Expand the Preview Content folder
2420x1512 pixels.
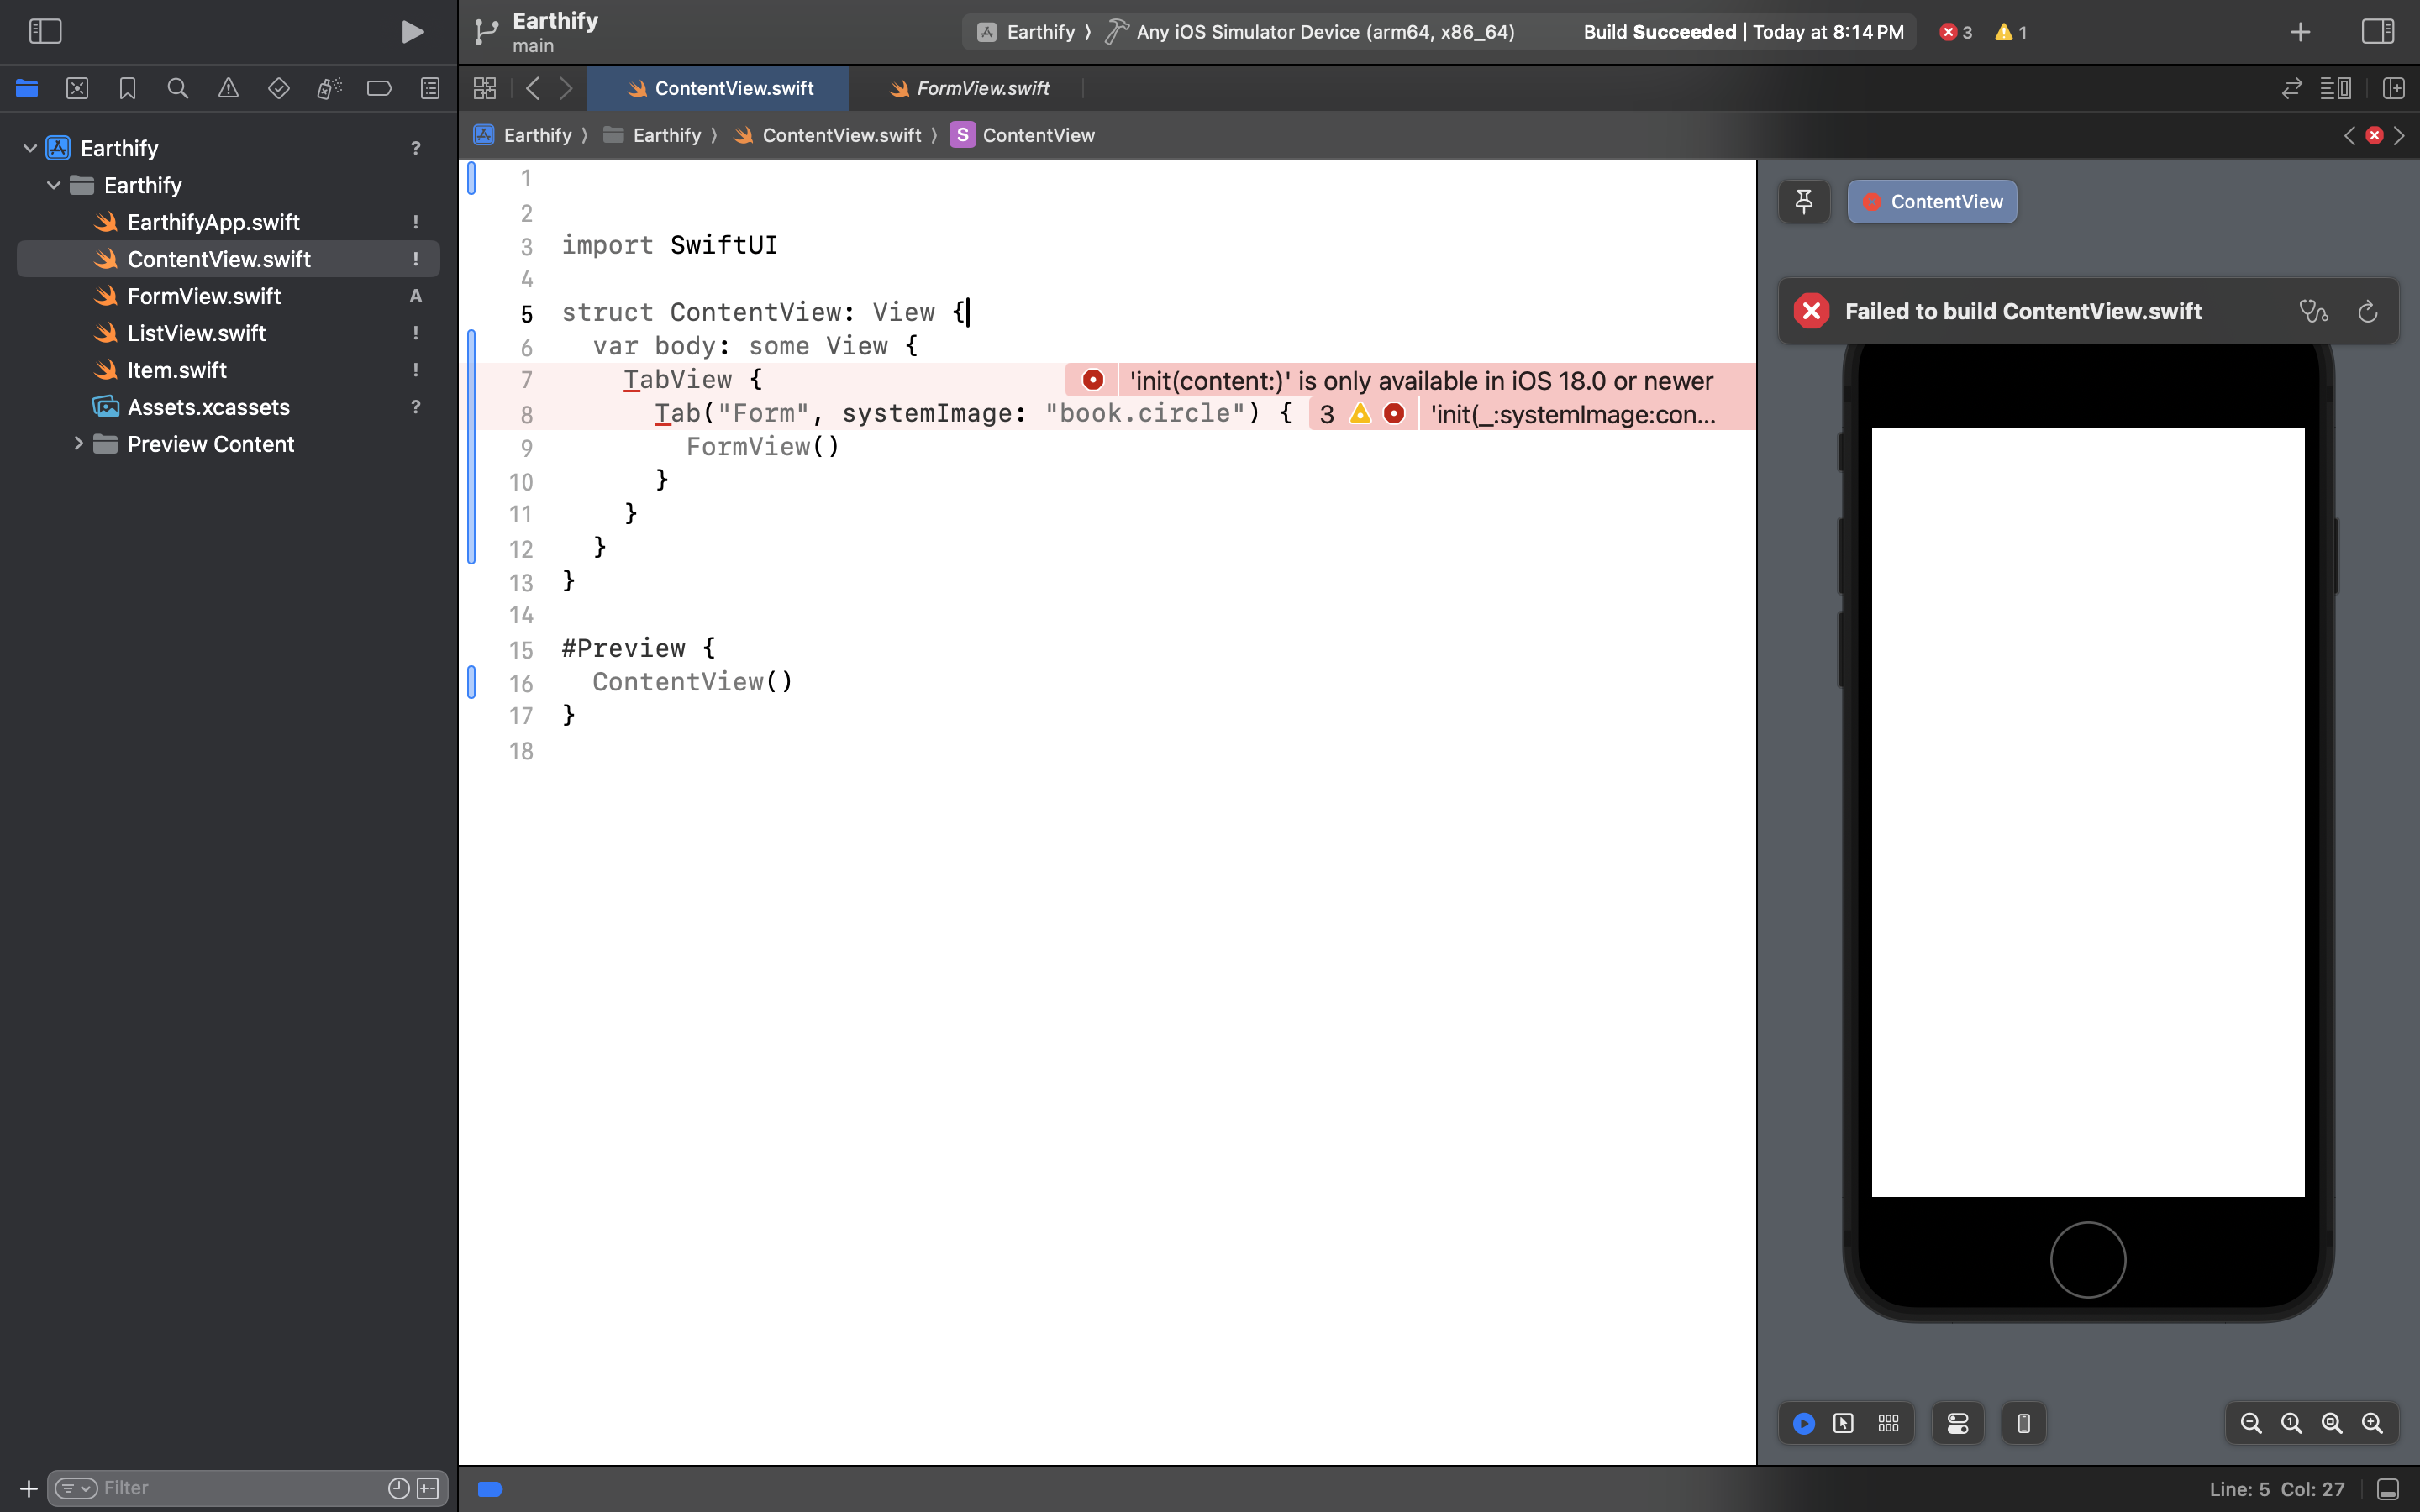[78, 444]
